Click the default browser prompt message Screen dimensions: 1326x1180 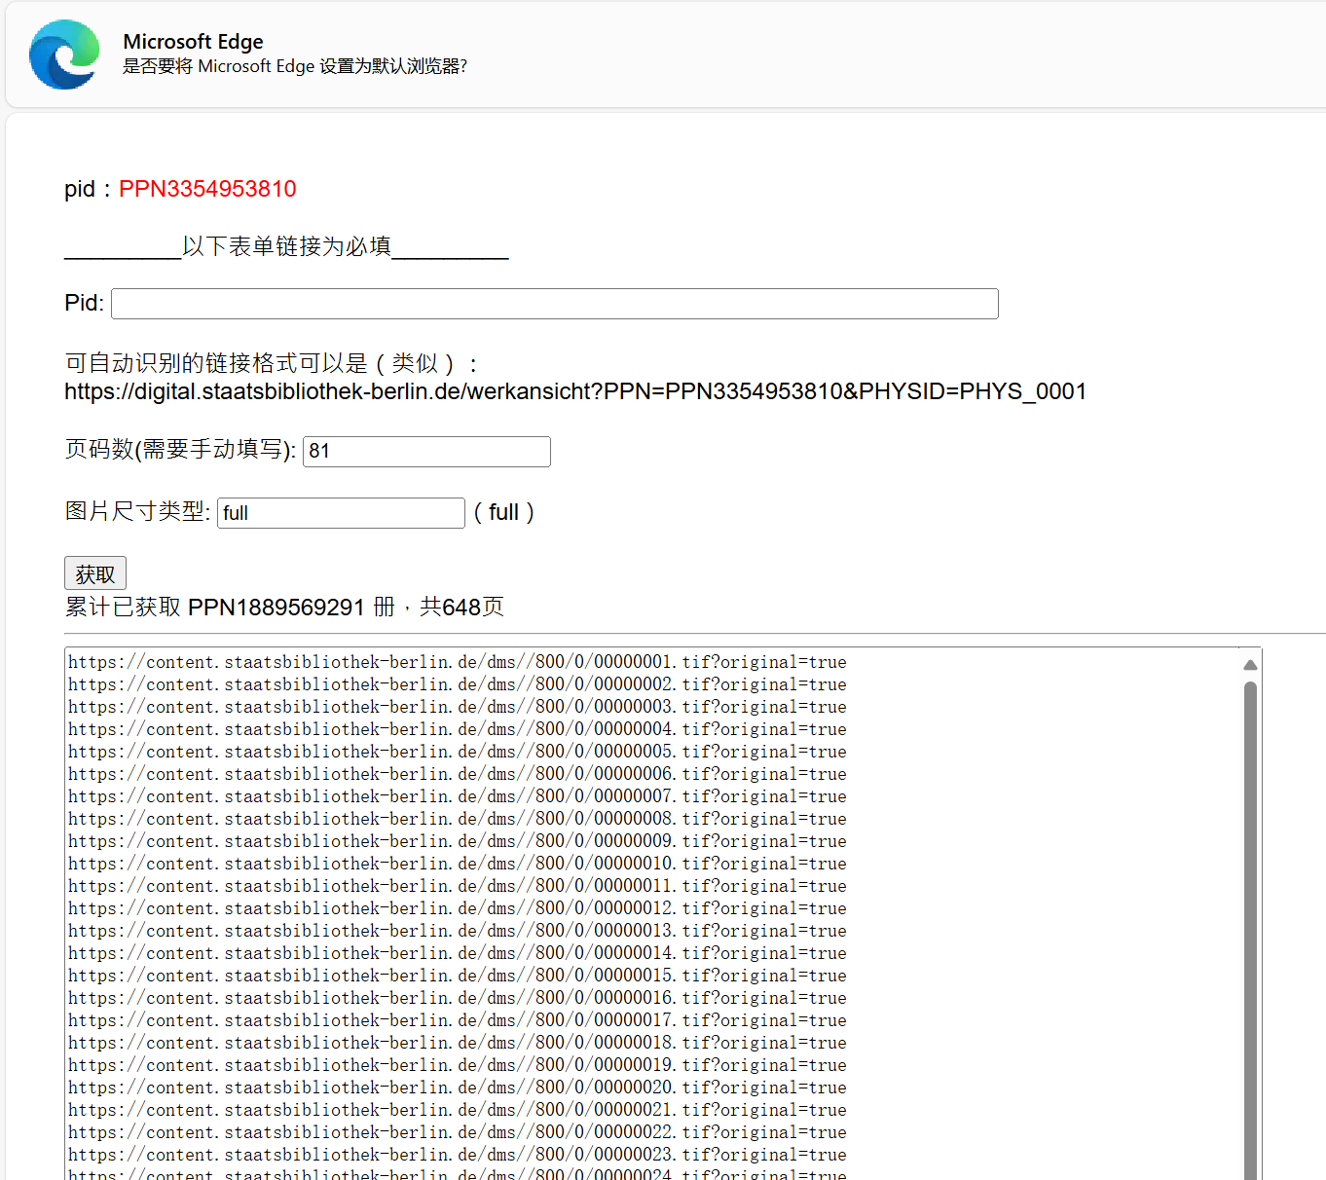pyautogui.click(x=294, y=66)
